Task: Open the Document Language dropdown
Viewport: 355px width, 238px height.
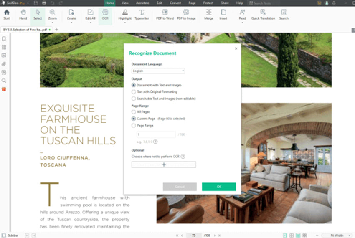Action: pyautogui.click(x=158, y=71)
